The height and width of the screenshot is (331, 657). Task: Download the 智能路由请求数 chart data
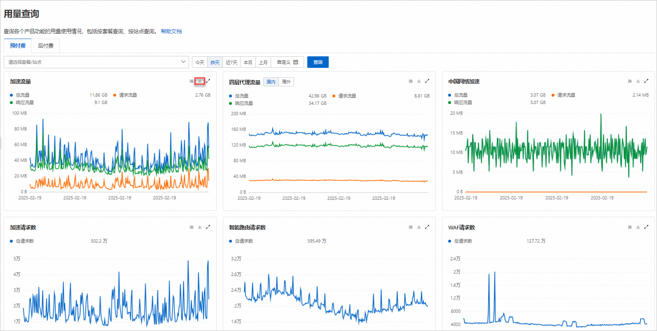tap(419, 227)
